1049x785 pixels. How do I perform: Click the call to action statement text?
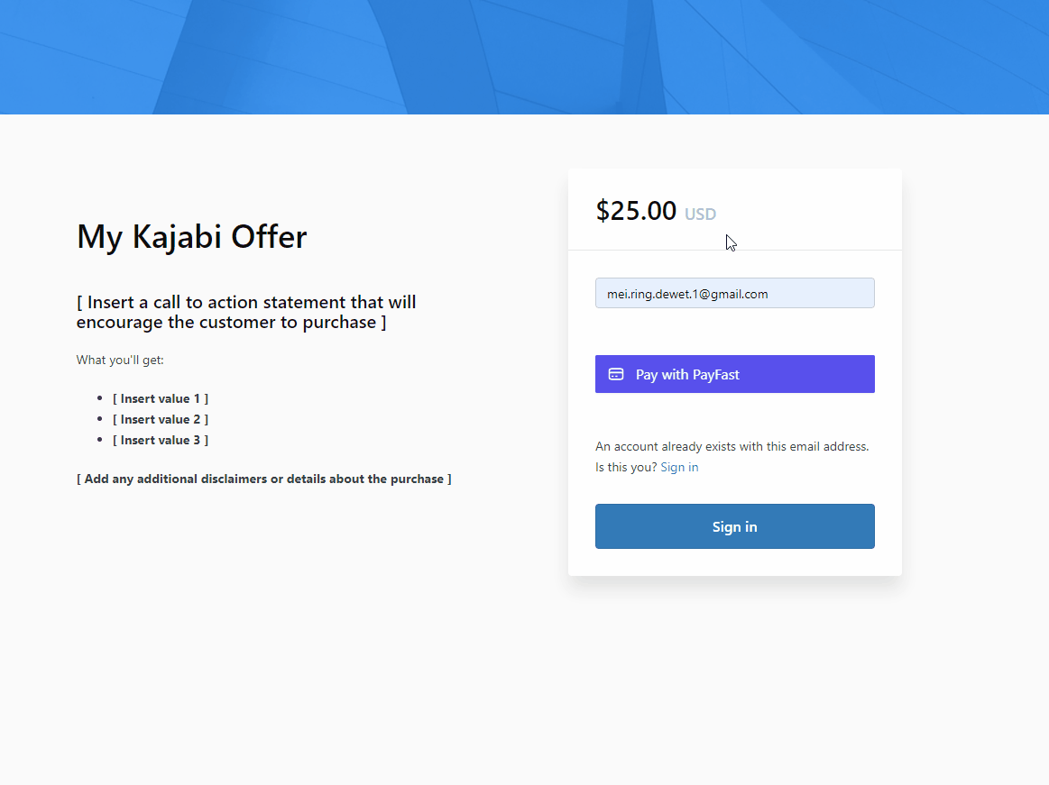point(246,312)
